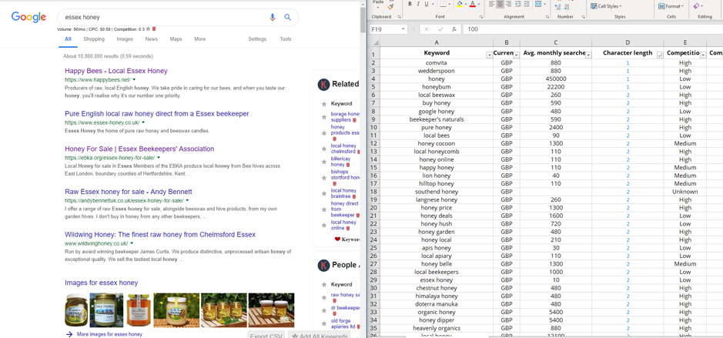Open the font color dropdown arrow

coord(478,5)
